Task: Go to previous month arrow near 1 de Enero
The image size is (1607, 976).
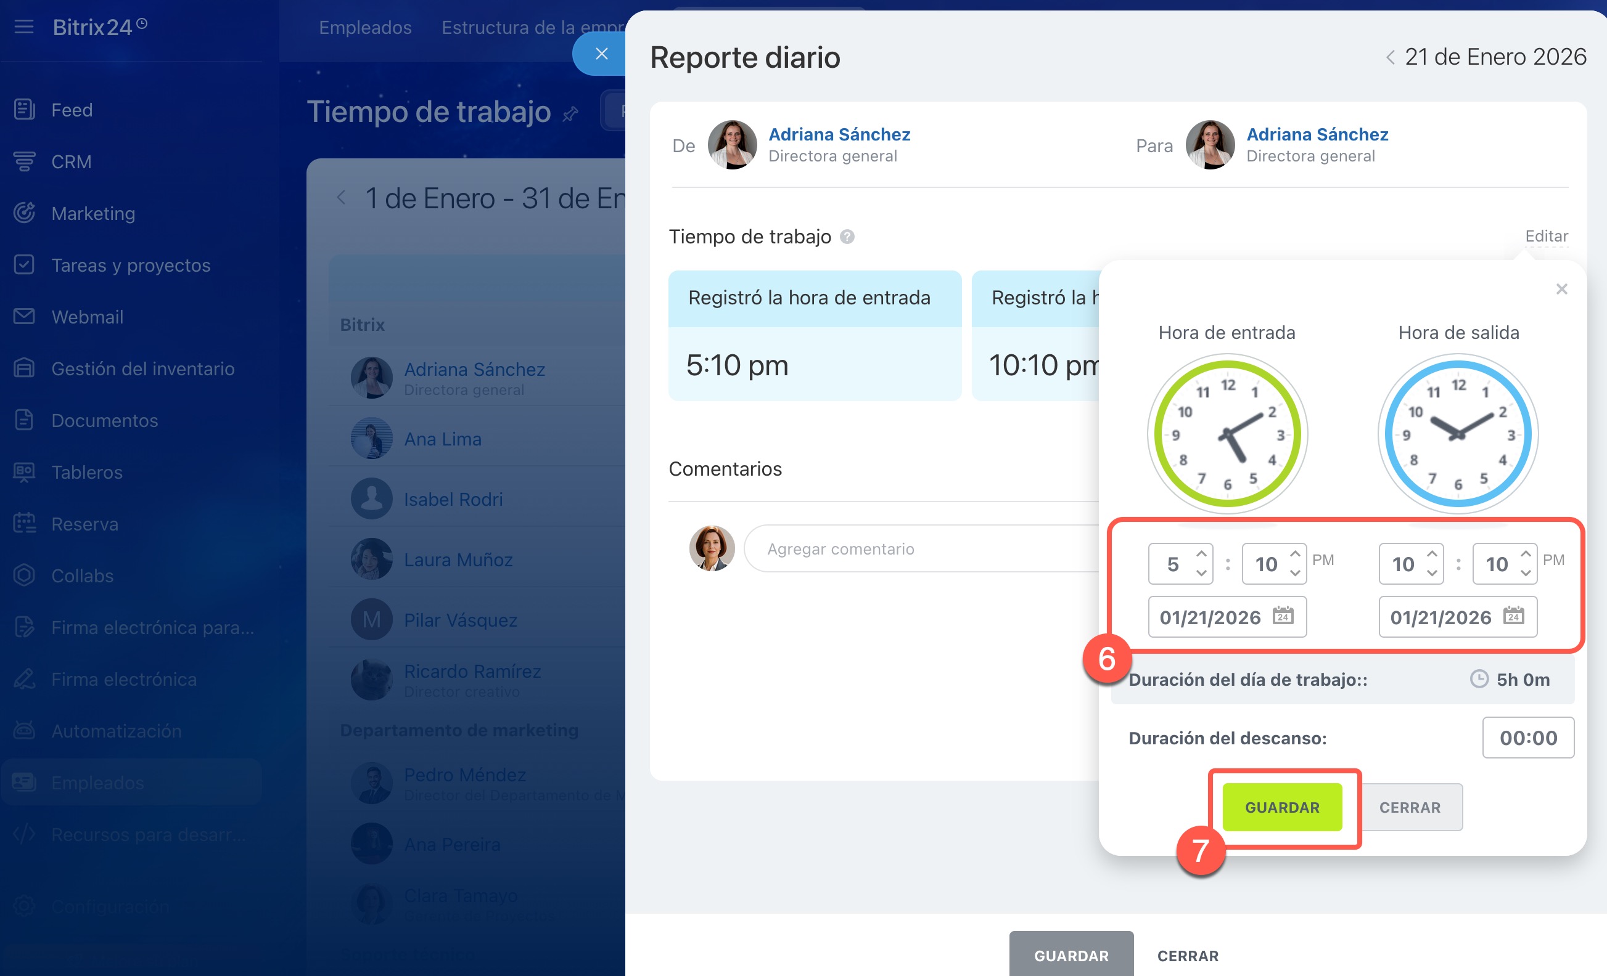Action: pos(341,197)
